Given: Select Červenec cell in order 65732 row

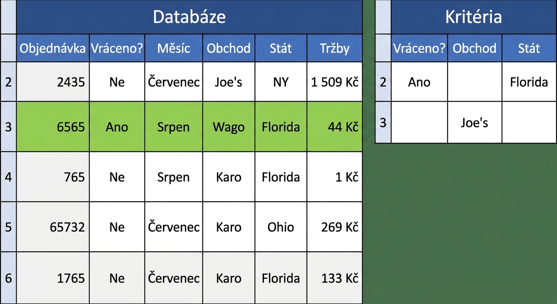Looking at the screenshot, I should pyautogui.click(x=174, y=227).
